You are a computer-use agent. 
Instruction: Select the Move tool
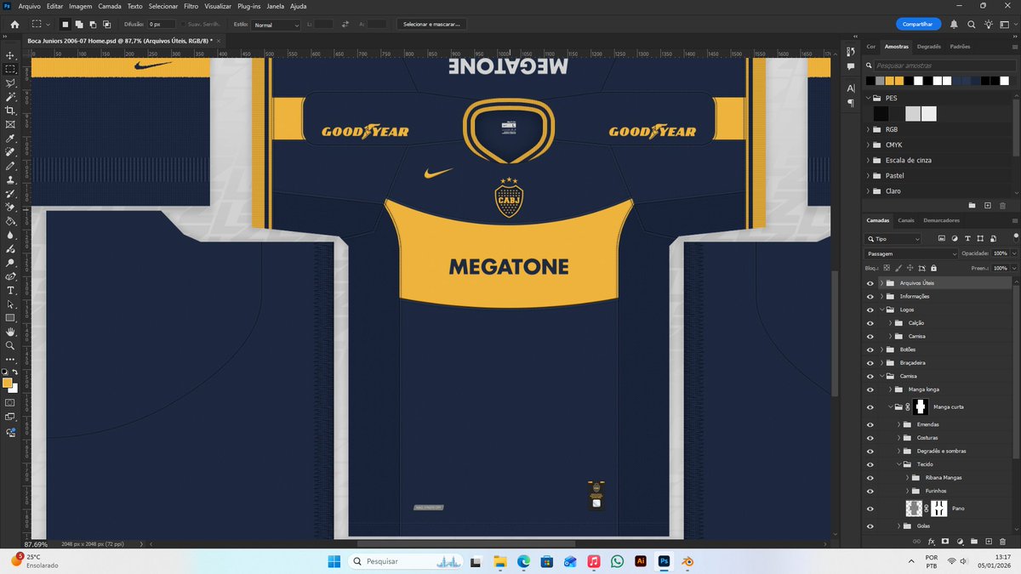click(x=10, y=55)
